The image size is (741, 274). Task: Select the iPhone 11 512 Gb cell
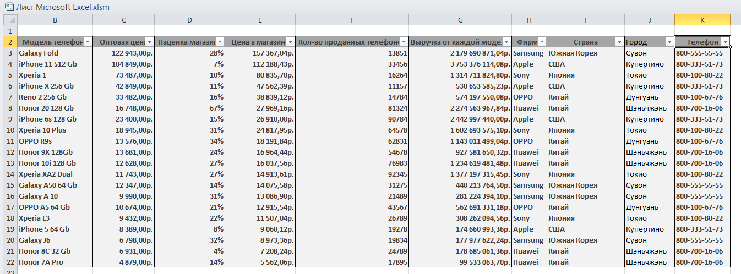[x=55, y=64]
